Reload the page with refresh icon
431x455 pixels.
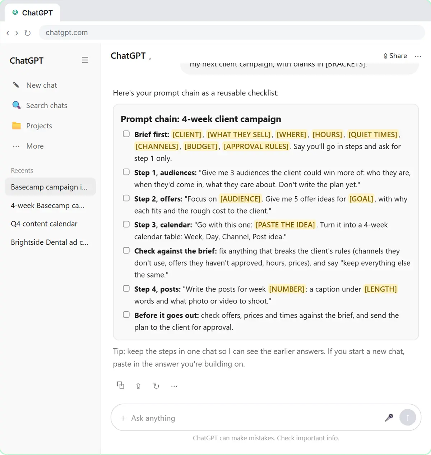tap(27, 33)
